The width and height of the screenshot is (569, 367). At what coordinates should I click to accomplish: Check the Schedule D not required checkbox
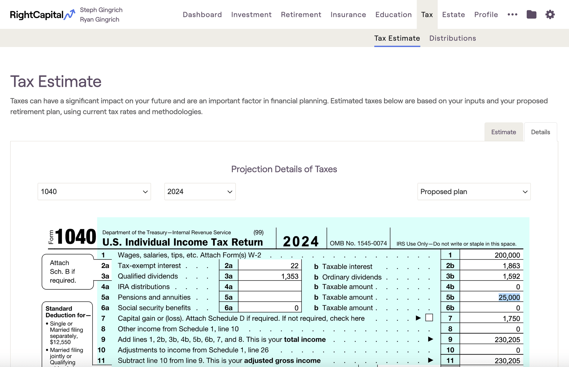(x=429, y=318)
